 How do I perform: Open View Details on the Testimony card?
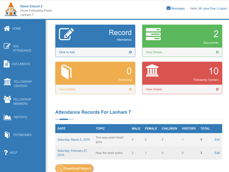tap(67, 89)
